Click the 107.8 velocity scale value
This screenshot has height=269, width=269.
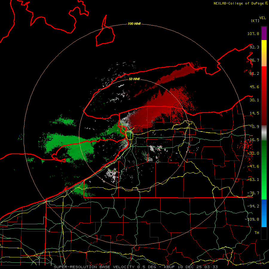coord(253,33)
